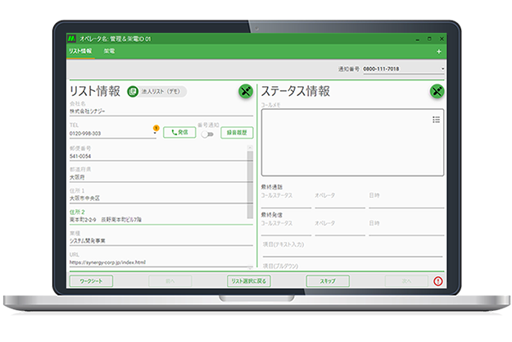Click the green app logo in title bar
Image resolution: width=512 pixels, height=342 pixels.
(72, 38)
